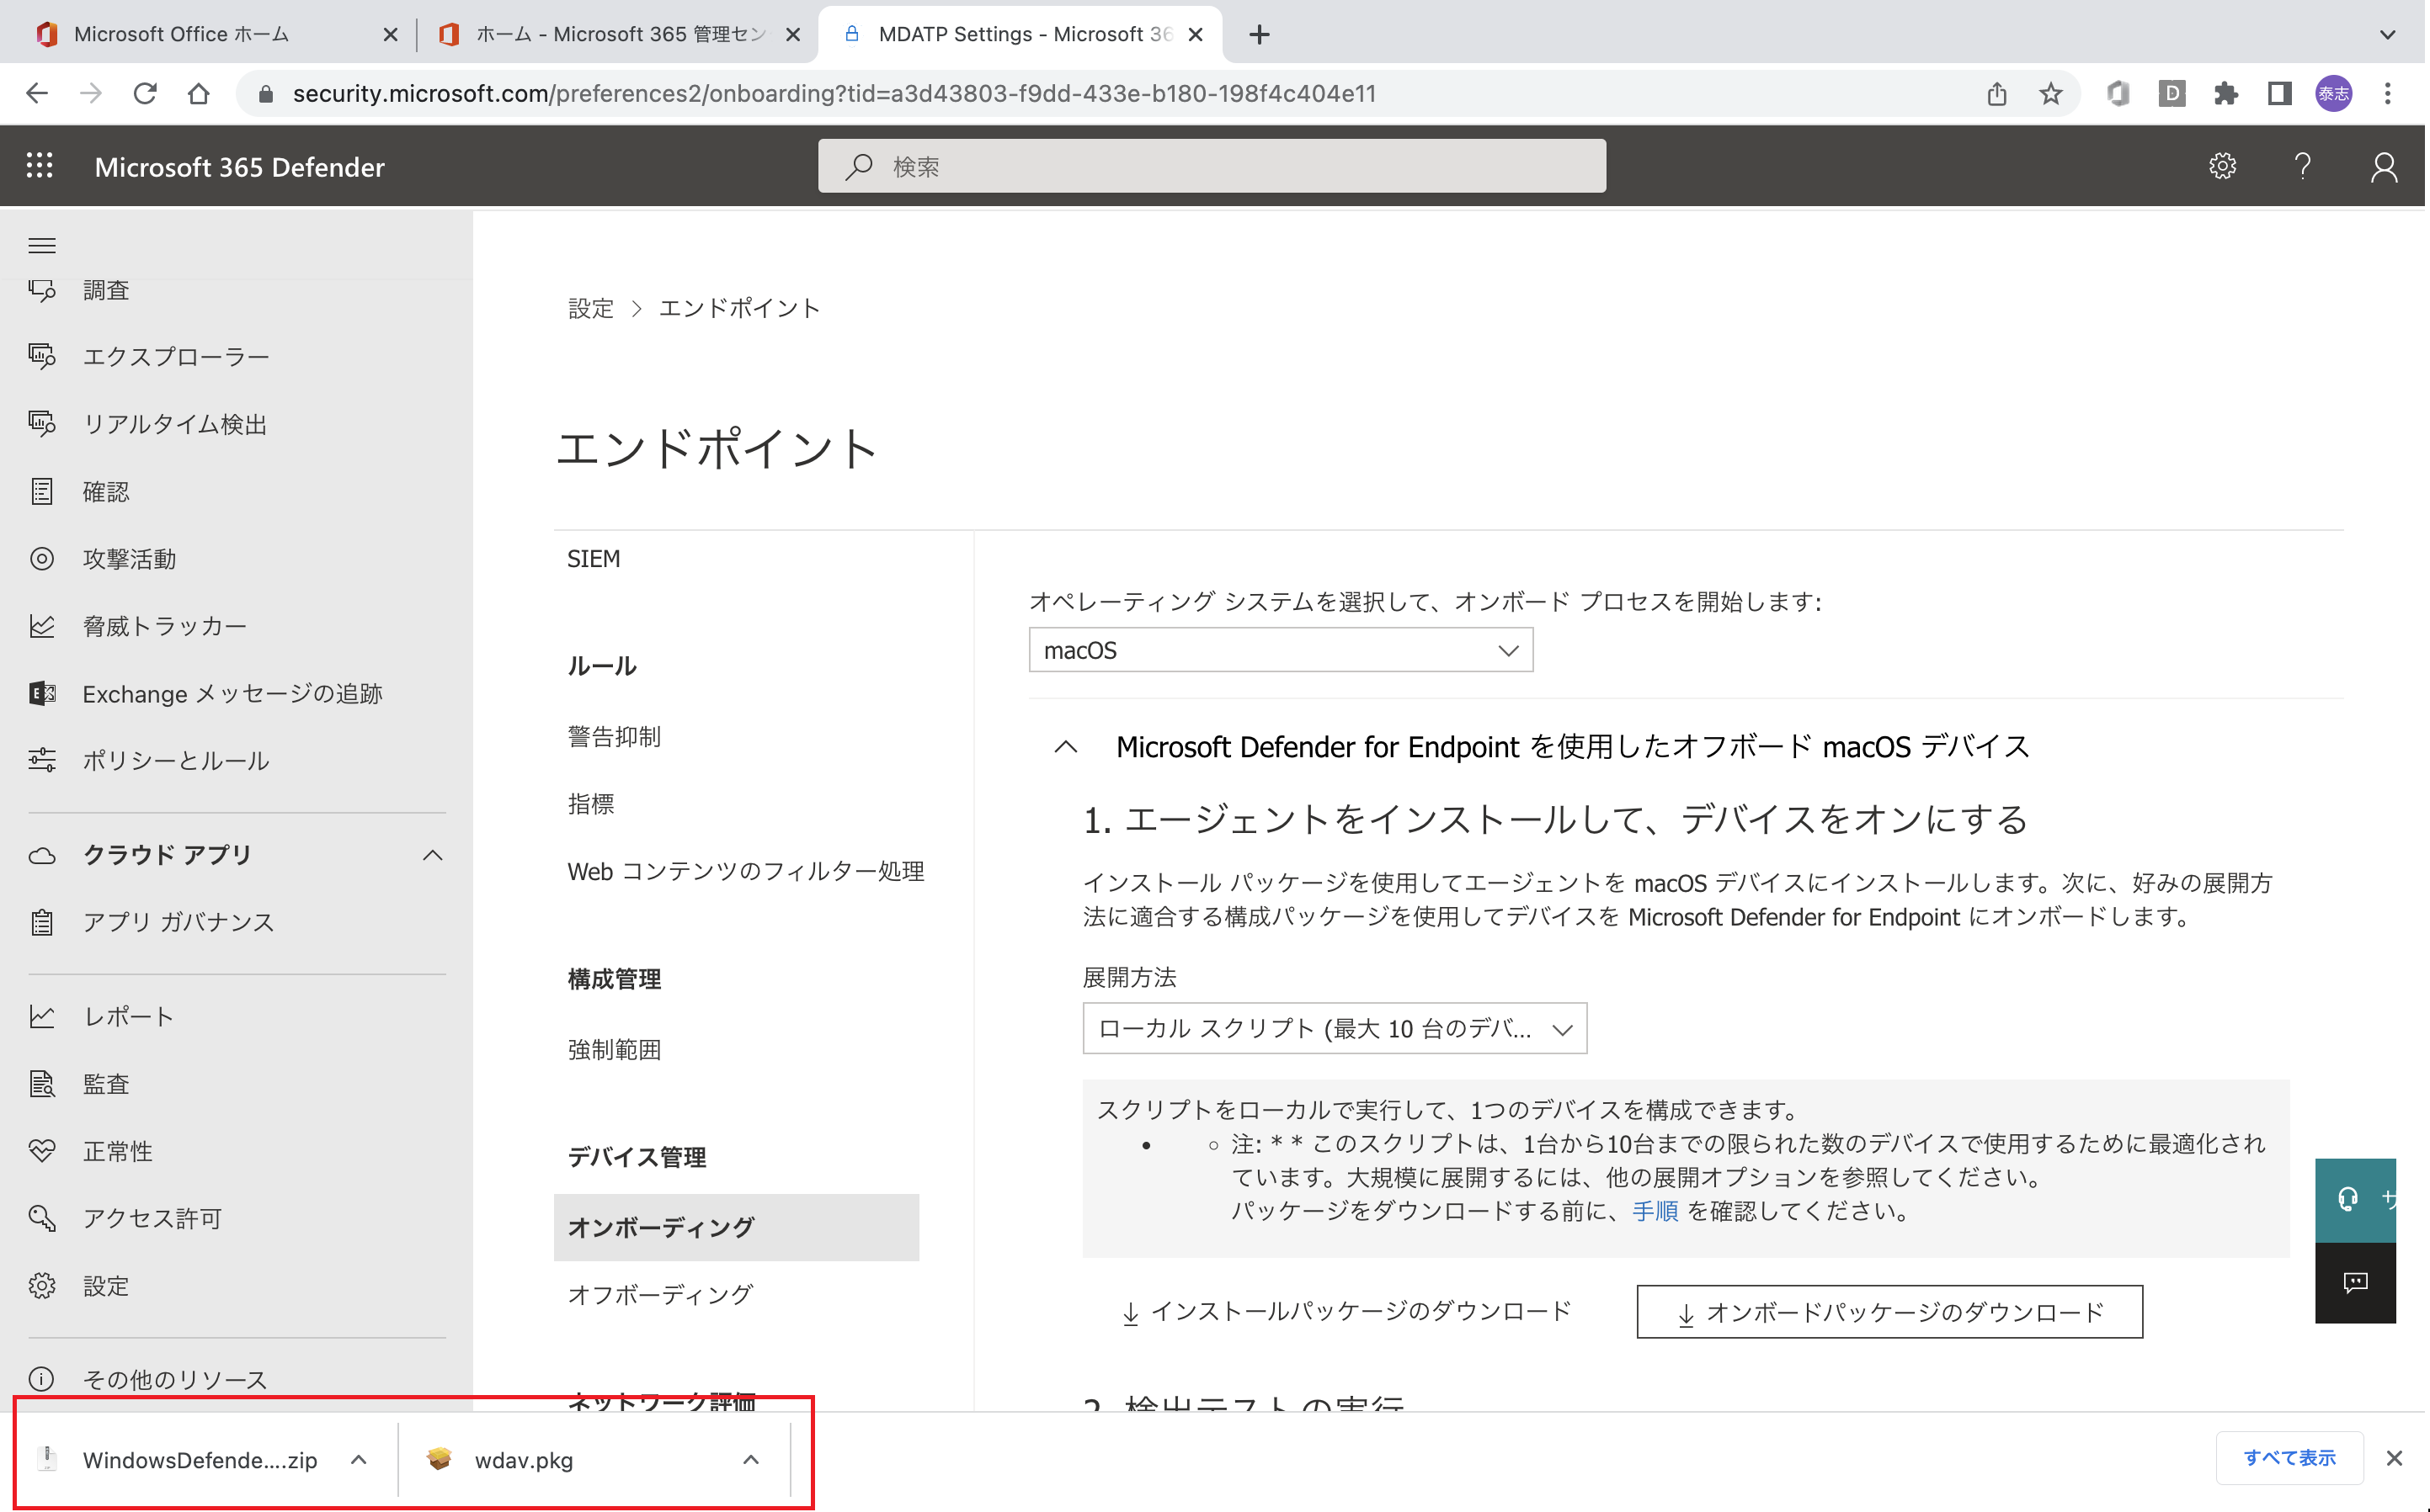
Task: Open リアルタイム検出 in the sidebar
Action: click(x=175, y=424)
